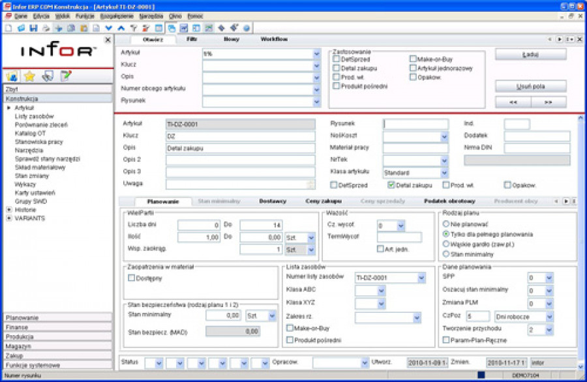The height and width of the screenshot is (382, 587).
Task: Click the save floppy disk icon
Action: click(x=33, y=28)
